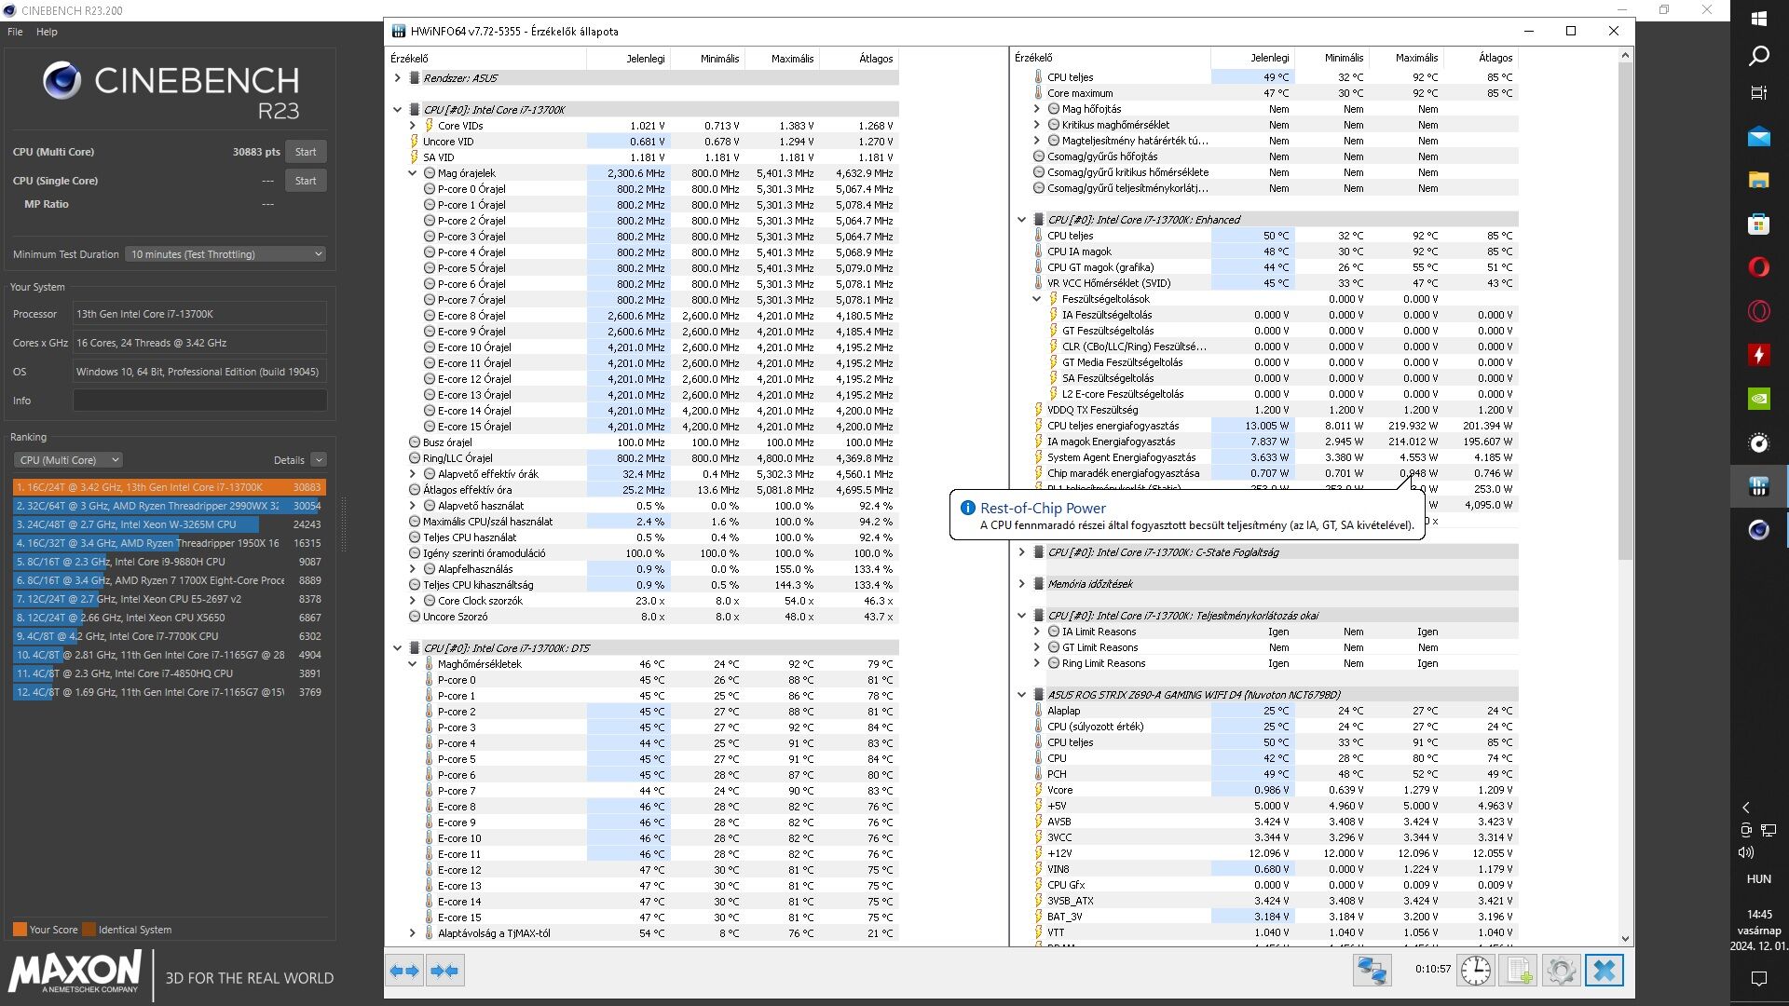Open the gauge-dial app icon on taskbar
Image resolution: width=1789 pixels, height=1006 pixels.
(1759, 443)
